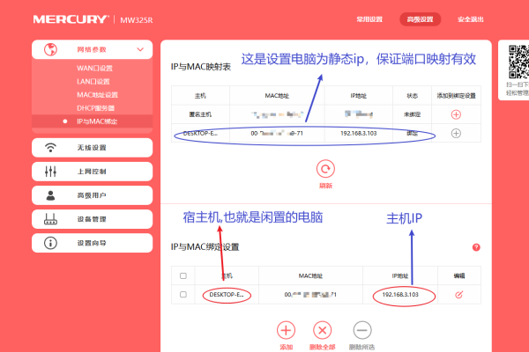This screenshot has height=352, width=529.
Task: Click the 设备管理 router icon
Action: (50, 219)
